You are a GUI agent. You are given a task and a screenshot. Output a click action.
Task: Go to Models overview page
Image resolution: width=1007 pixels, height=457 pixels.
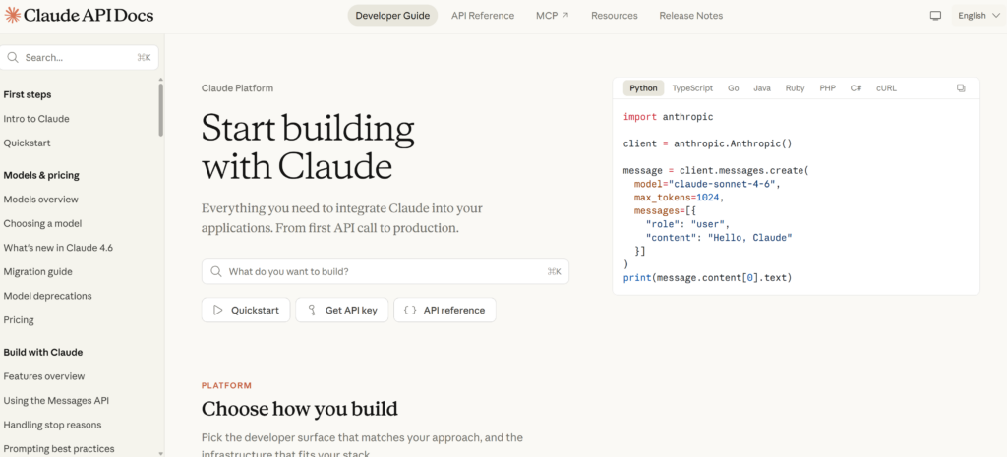41,200
